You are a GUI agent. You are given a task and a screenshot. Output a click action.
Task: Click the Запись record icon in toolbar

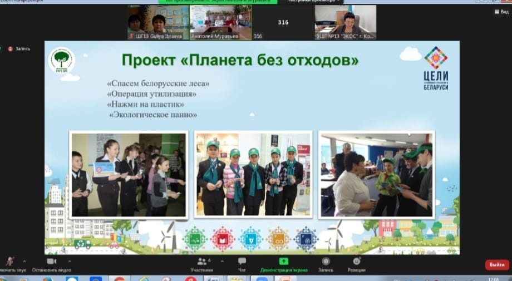point(326,261)
